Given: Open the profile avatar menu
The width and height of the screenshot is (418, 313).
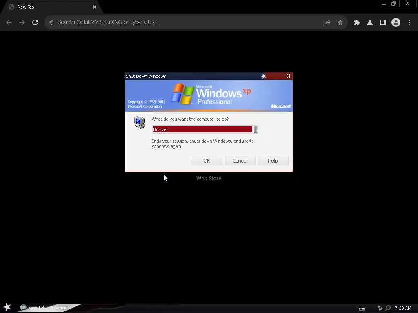Looking at the screenshot, I should (396, 23).
